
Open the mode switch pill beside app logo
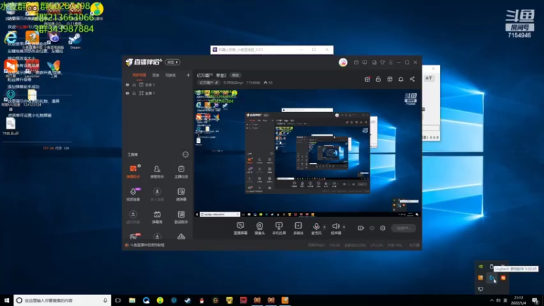tap(173, 62)
